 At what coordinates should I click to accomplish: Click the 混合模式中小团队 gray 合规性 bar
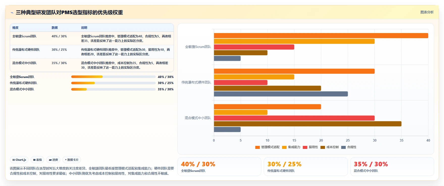click(x=227, y=129)
